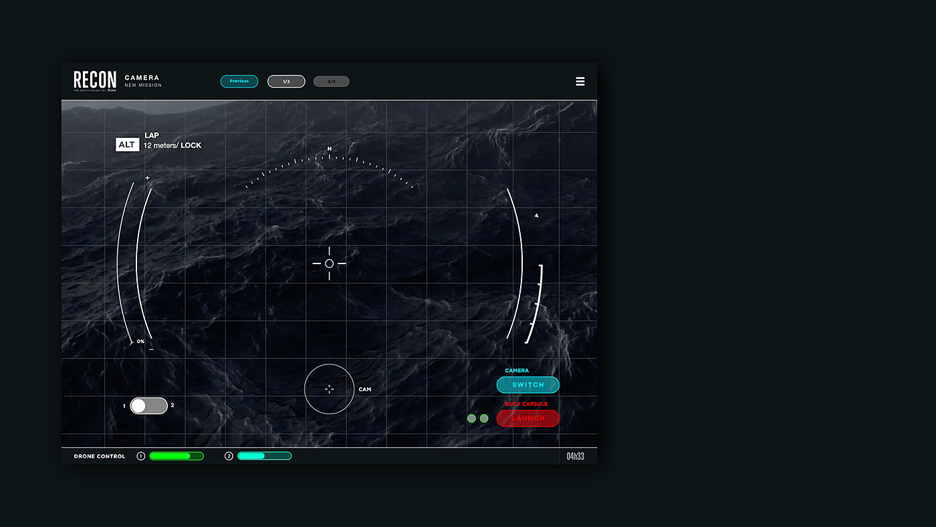Click the second green buoy indicator dot

point(484,419)
